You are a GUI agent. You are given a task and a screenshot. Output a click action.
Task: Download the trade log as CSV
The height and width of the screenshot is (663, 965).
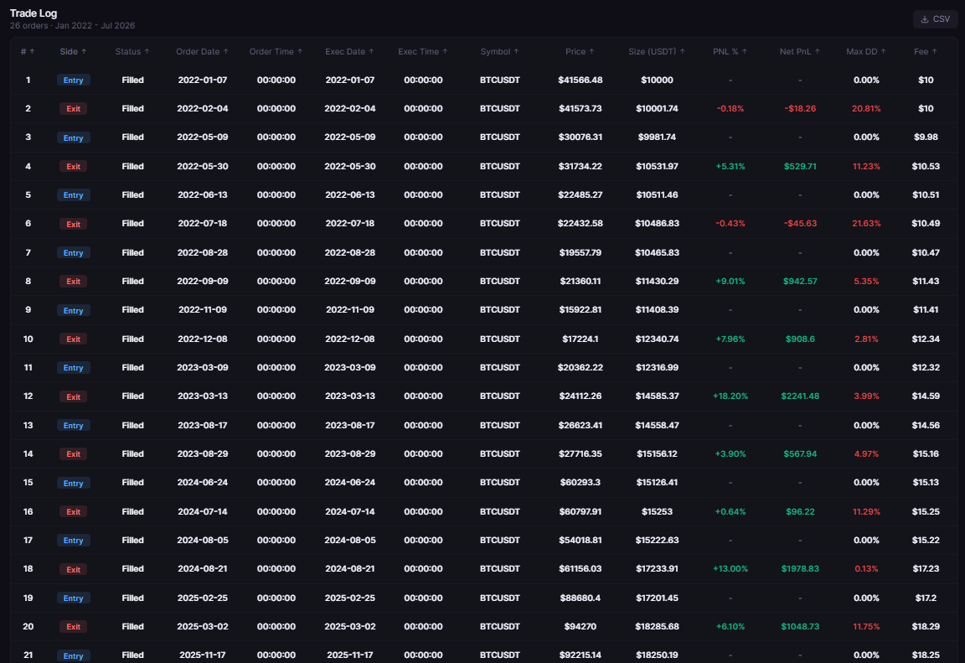pyautogui.click(x=935, y=19)
